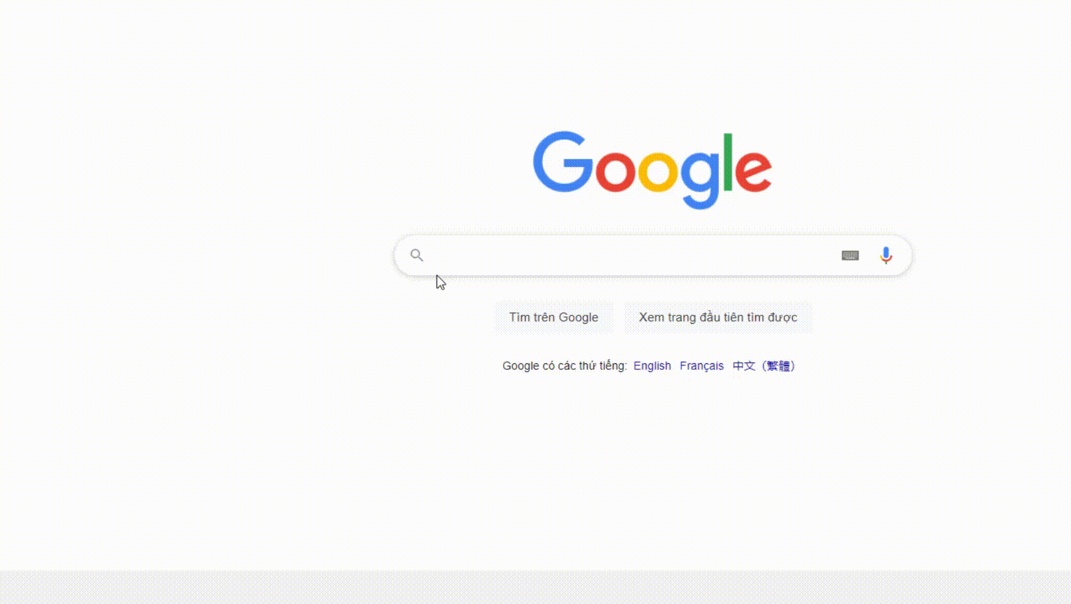1071x604 pixels.
Task: Switch Google to the English language
Action: pos(652,366)
